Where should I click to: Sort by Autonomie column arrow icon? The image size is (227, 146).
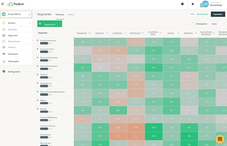(x=107, y=33)
